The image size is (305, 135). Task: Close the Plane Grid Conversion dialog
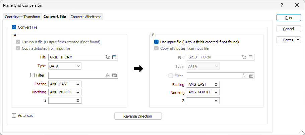point(297,5)
